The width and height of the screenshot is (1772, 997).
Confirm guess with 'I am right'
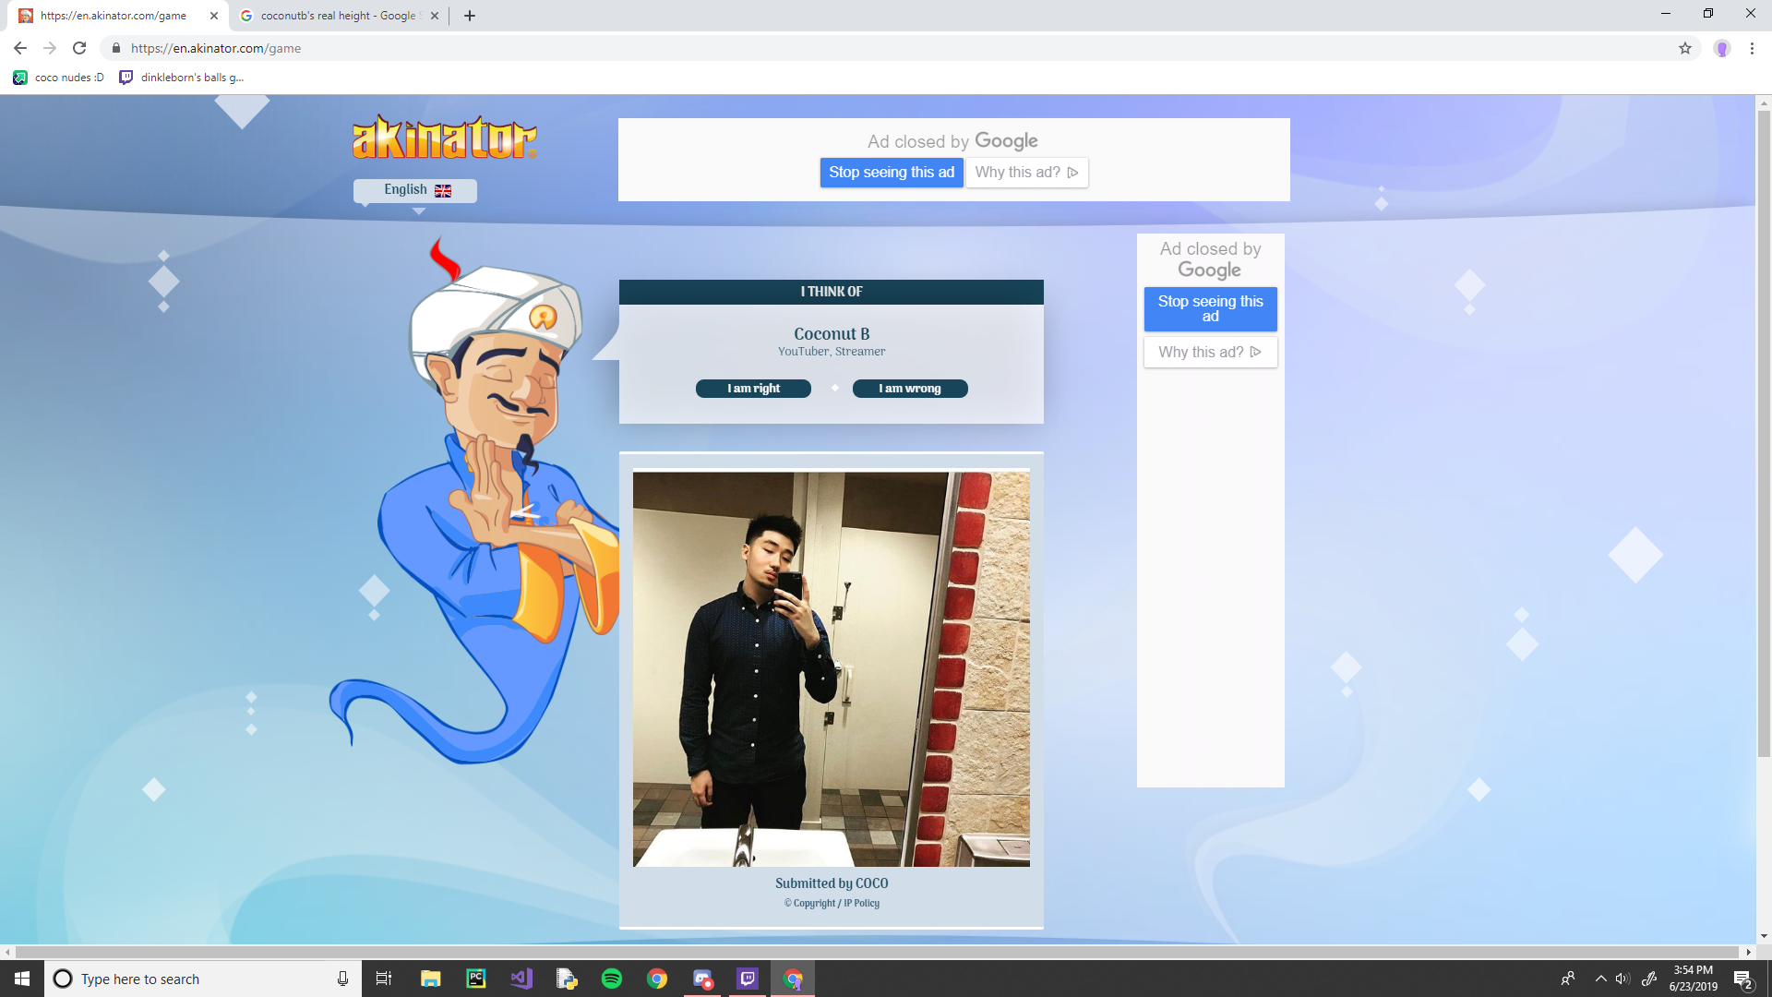pyautogui.click(x=753, y=389)
